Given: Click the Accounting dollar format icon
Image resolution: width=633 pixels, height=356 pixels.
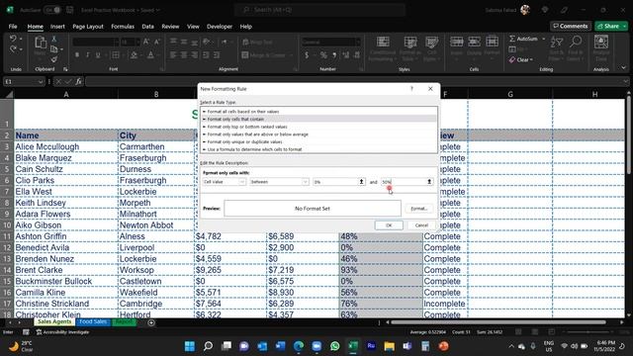Looking at the screenshot, I should click(x=307, y=55).
